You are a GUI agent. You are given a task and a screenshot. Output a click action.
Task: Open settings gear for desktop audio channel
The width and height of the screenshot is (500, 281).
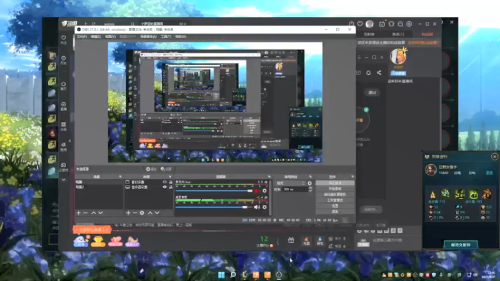(x=264, y=207)
